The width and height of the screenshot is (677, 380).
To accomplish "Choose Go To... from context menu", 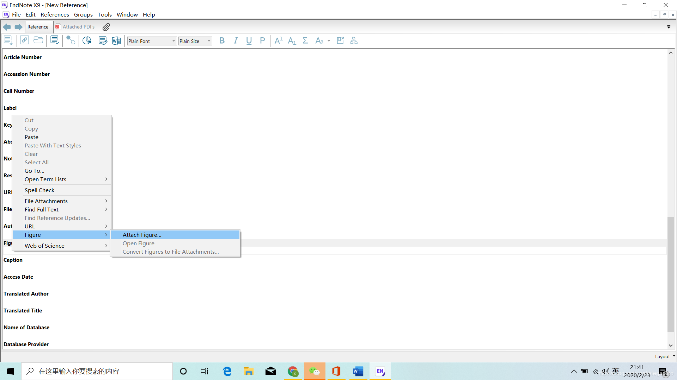I will click(x=62, y=171).
